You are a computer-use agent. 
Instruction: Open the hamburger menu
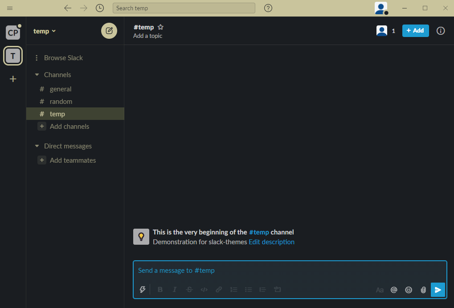tap(10, 8)
